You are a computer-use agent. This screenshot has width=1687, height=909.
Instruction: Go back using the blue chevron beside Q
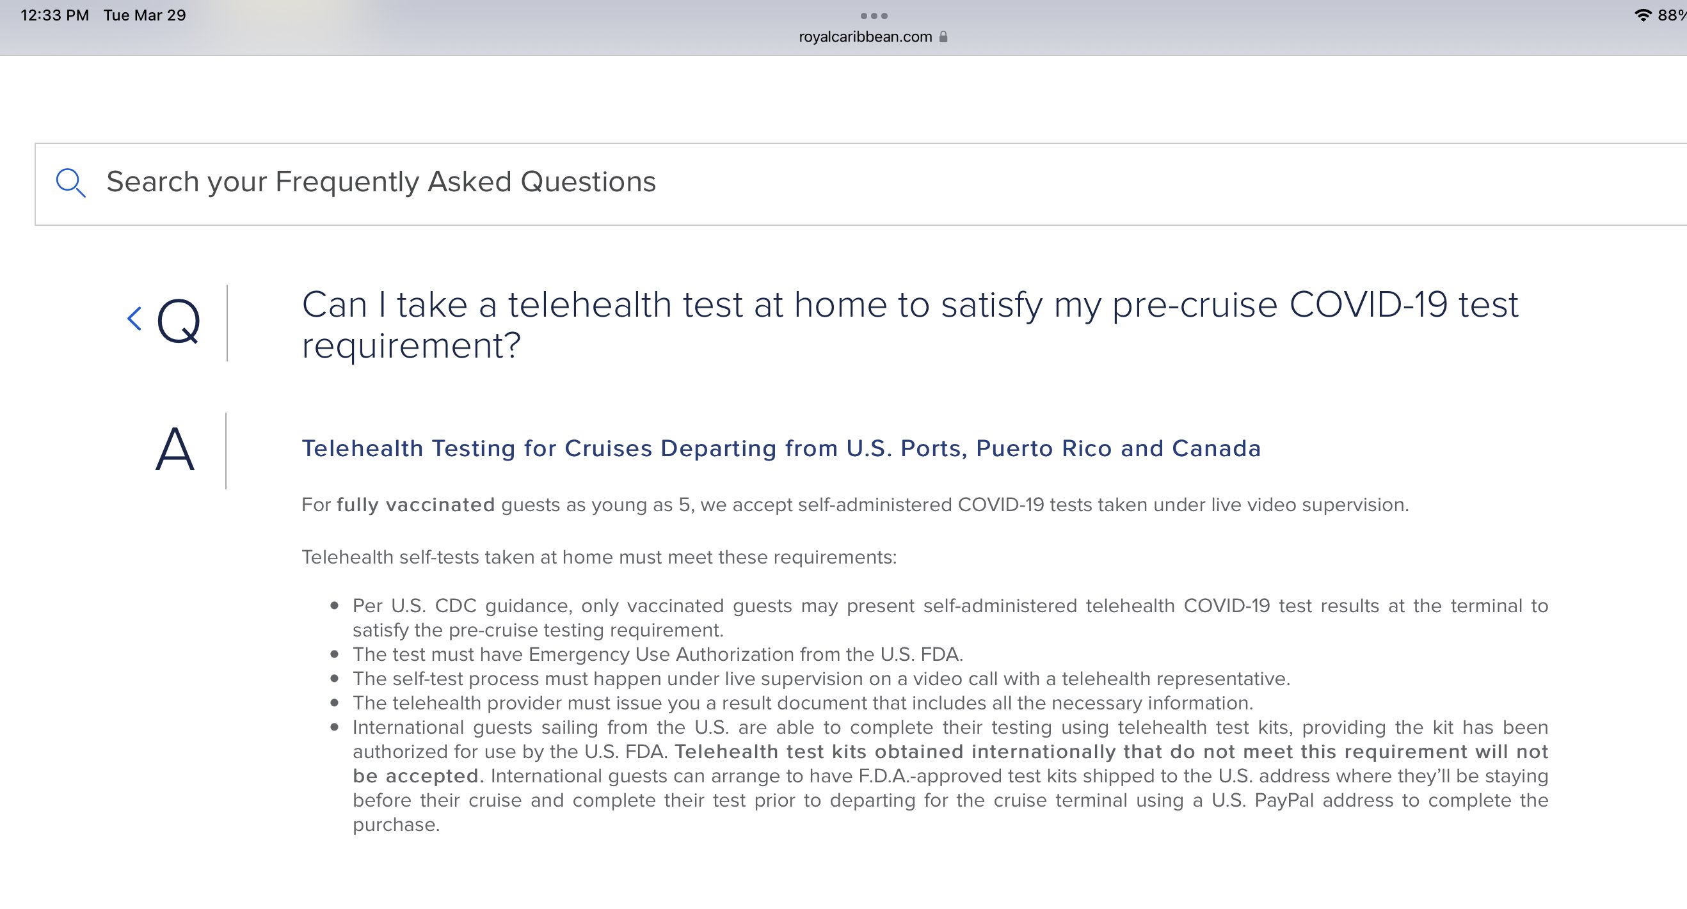click(x=134, y=319)
